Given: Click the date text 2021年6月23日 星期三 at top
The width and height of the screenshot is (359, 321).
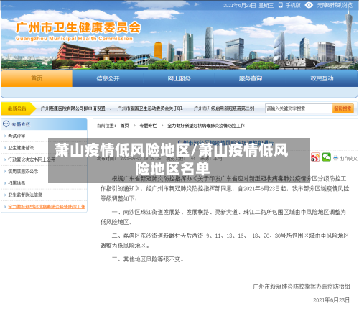Looking at the screenshot, I should pos(248,5).
